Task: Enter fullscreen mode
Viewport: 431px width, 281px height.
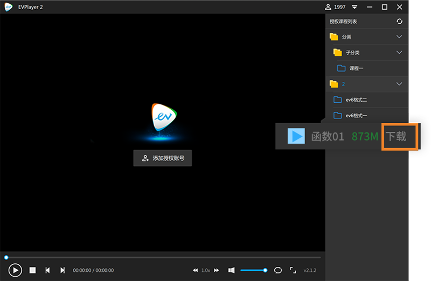Action: tap(293, 270)
